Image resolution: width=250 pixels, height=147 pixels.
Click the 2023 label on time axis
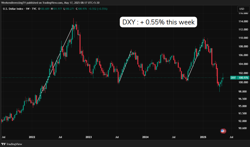click(x=89, y=137)
